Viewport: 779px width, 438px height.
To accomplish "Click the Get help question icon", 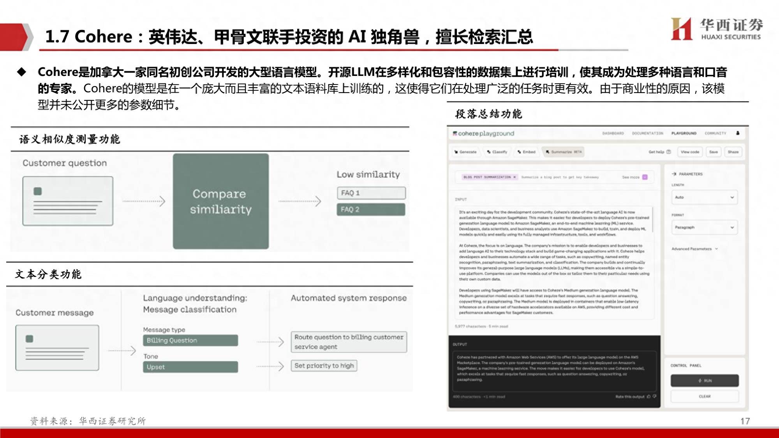I will point(669,152).
